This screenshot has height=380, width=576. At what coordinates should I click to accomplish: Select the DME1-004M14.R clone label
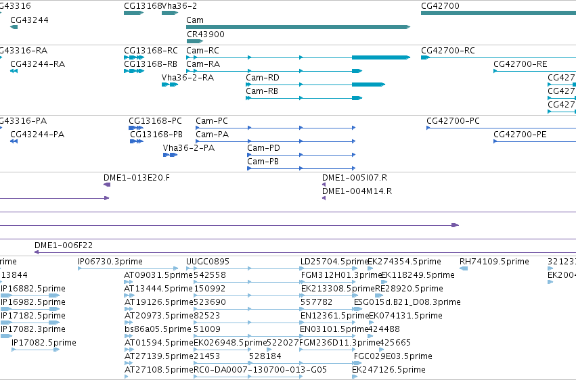[357, 191]
